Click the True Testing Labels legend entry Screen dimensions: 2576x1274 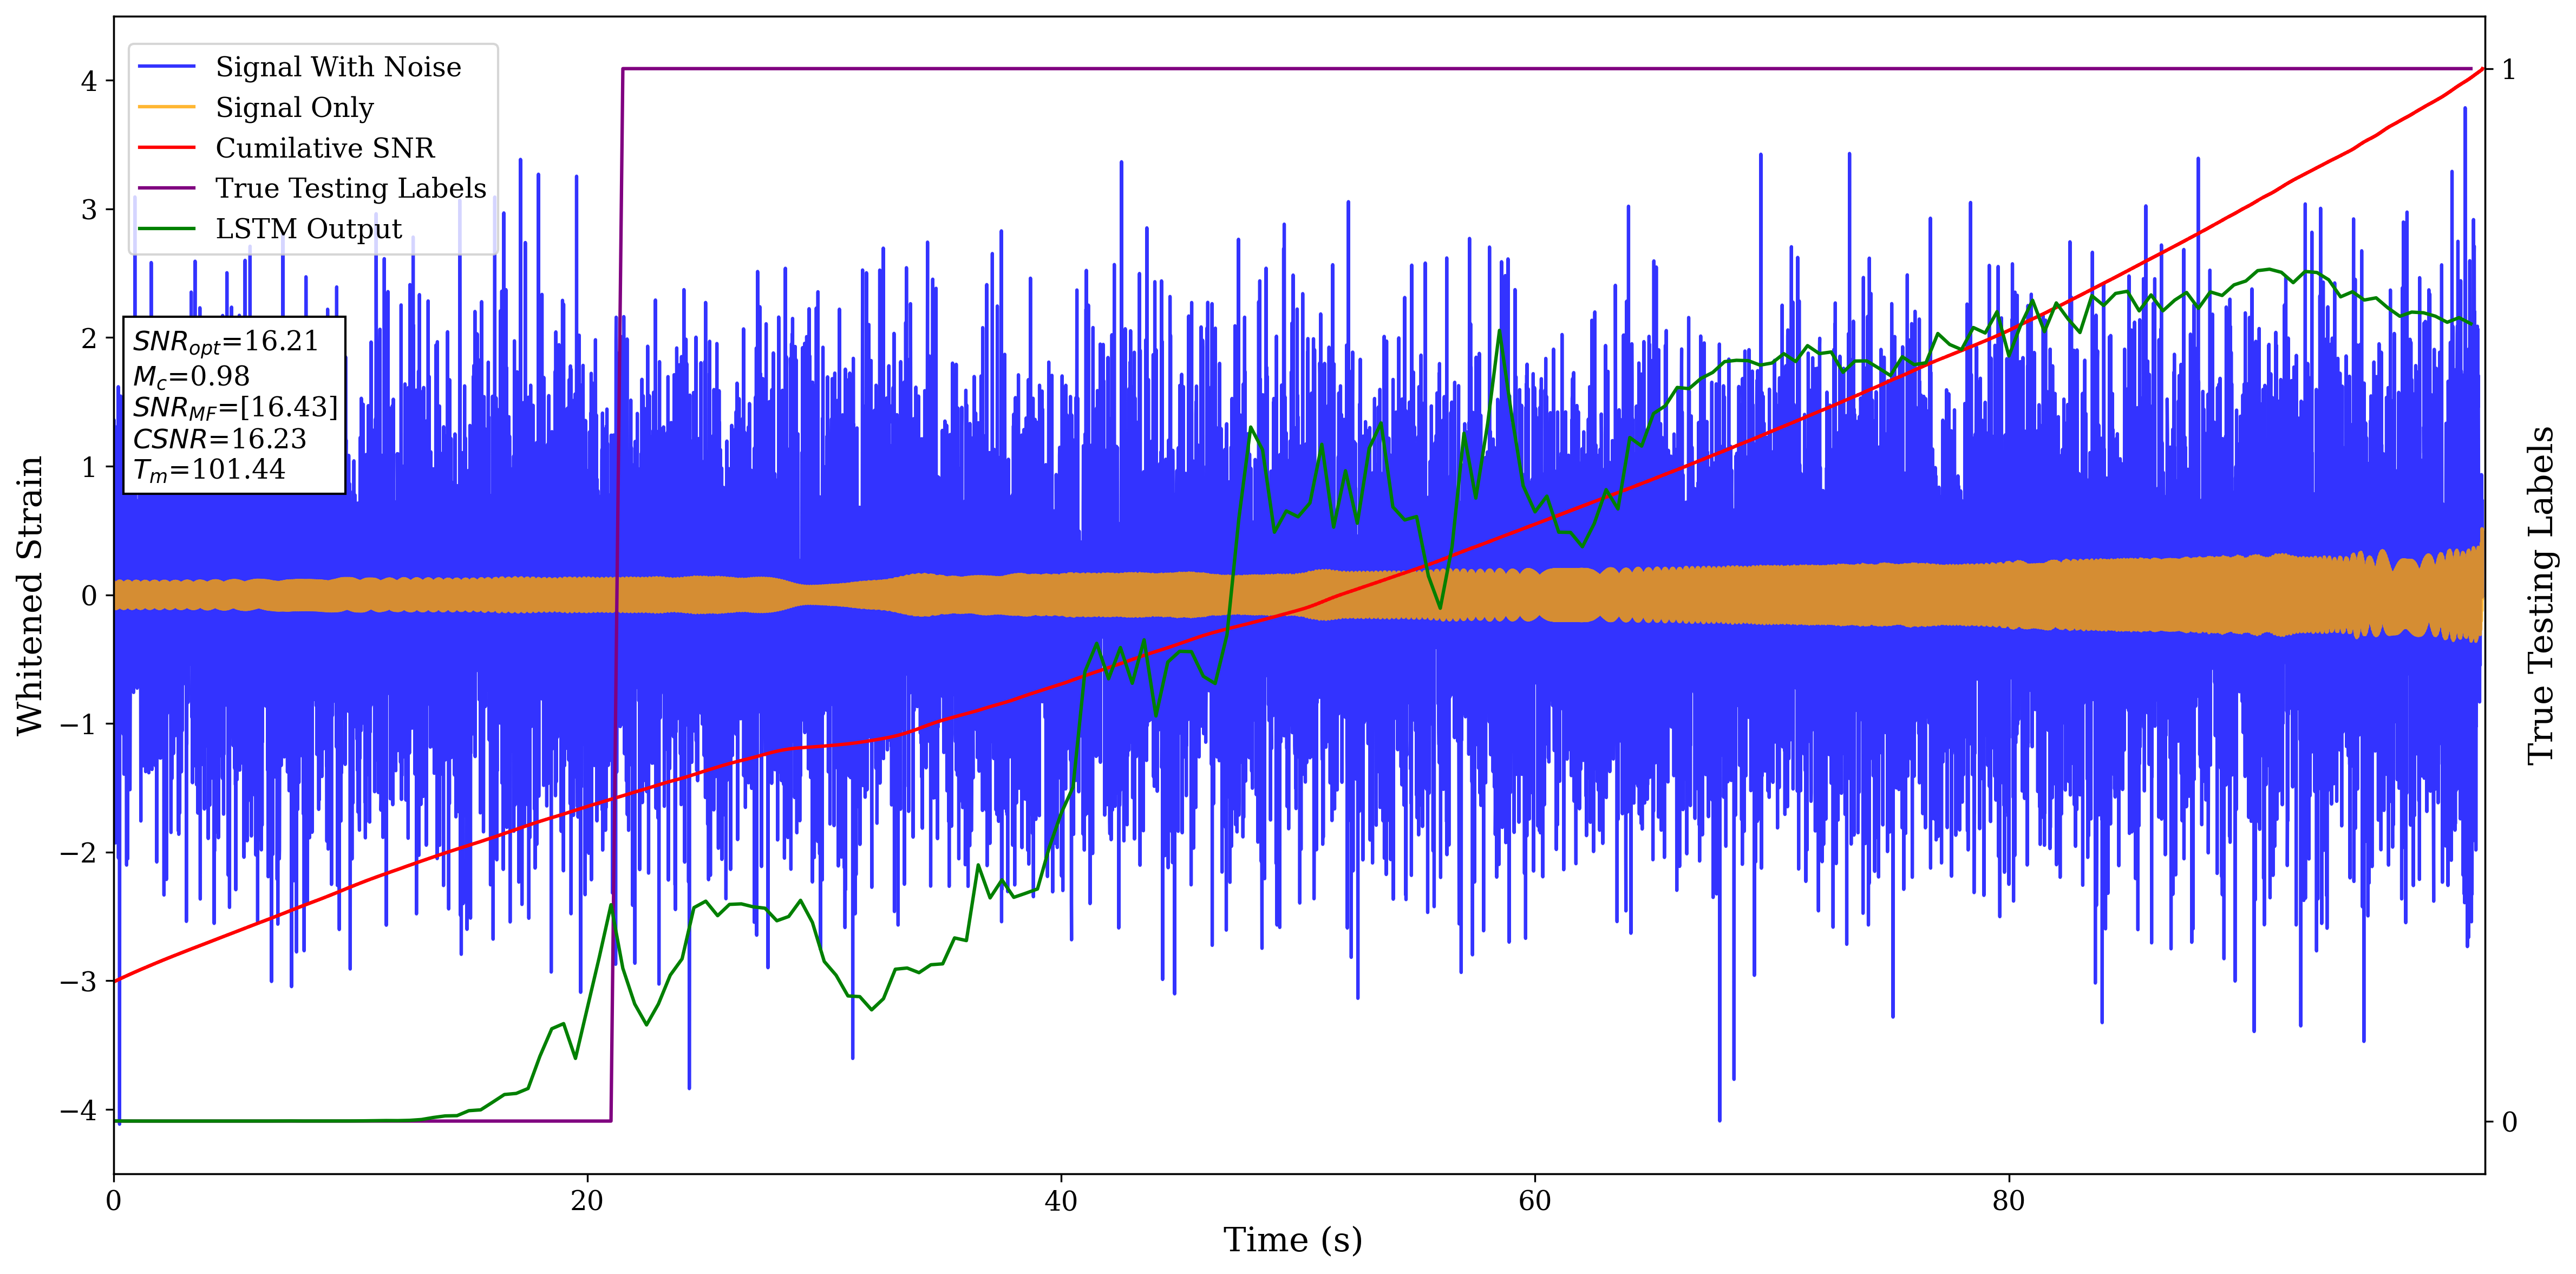coord(350,188)
